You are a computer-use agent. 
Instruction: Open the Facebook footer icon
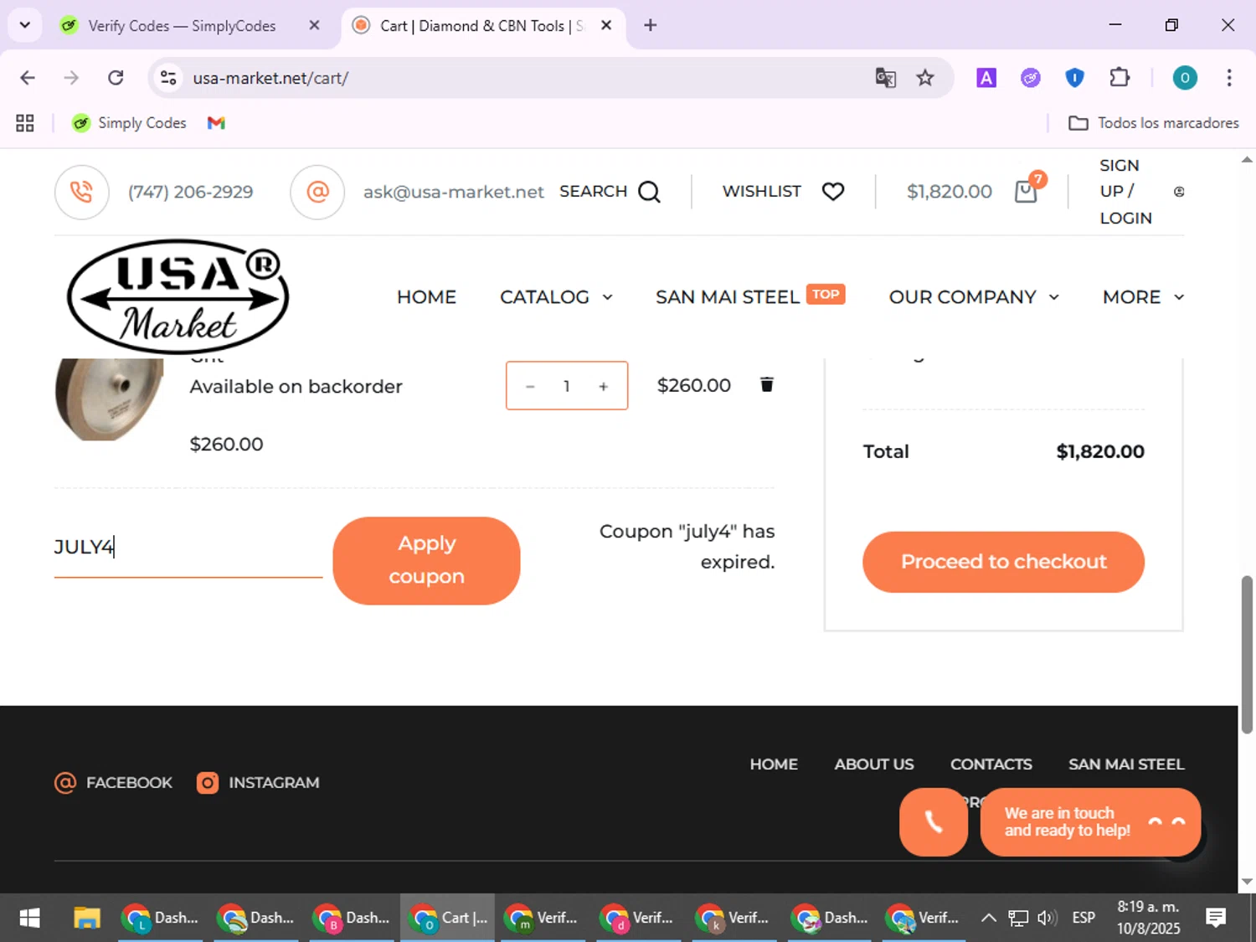pos(64,783)
